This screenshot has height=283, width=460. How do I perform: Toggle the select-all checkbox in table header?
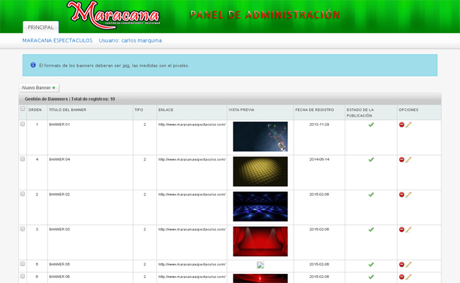[x=23, y=110]
